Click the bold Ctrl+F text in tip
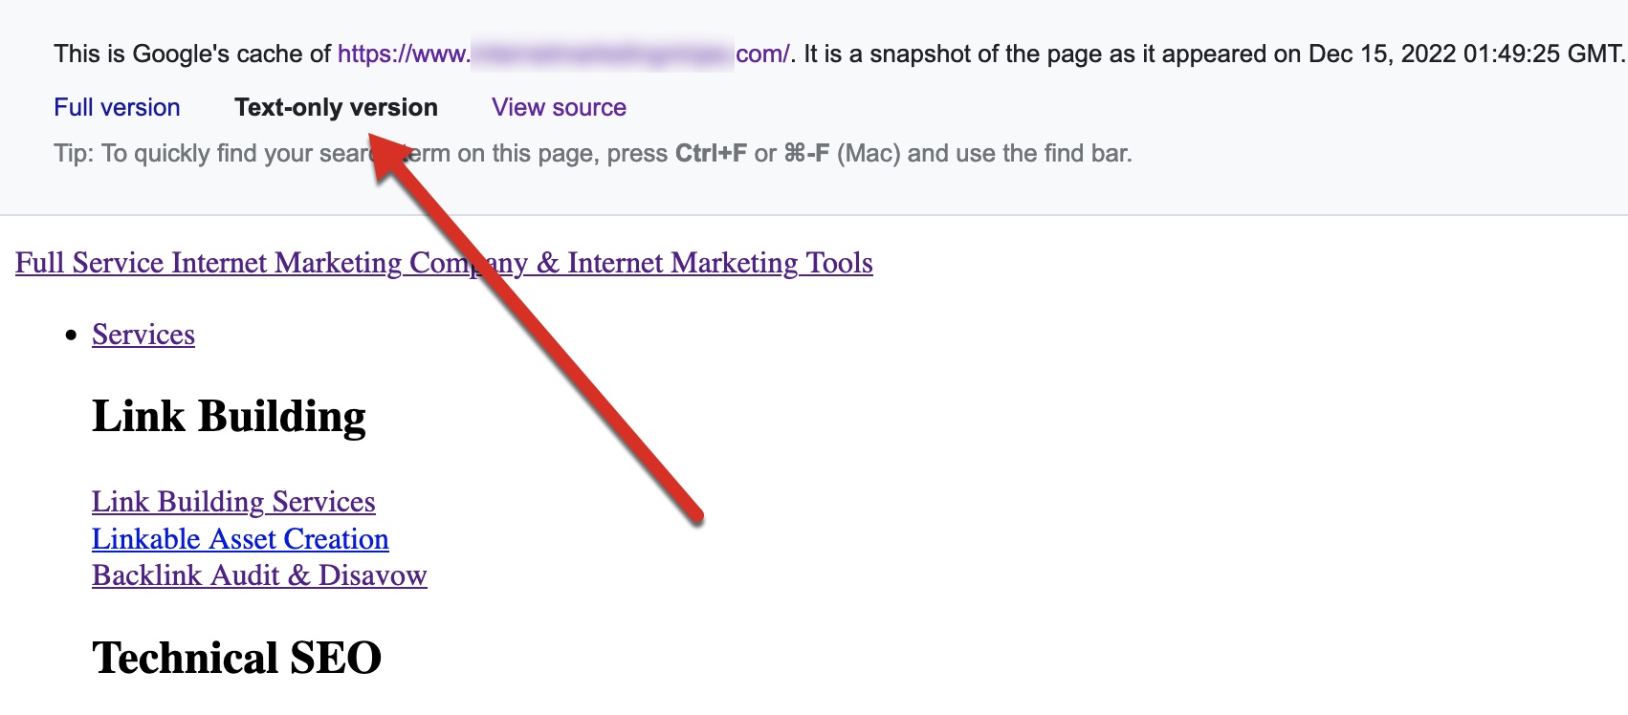 coord(711,153)
